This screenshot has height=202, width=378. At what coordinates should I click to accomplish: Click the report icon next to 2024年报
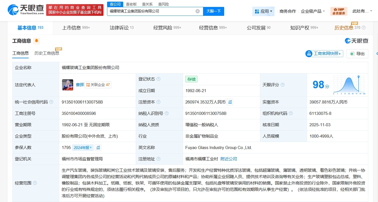click(x=98, y=147)
